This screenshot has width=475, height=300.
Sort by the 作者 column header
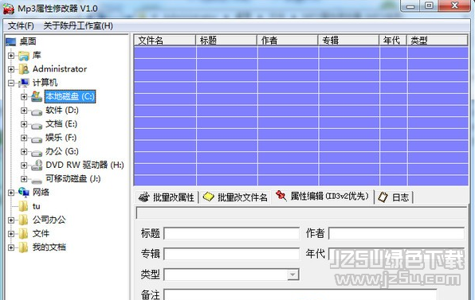coord(288,41)
